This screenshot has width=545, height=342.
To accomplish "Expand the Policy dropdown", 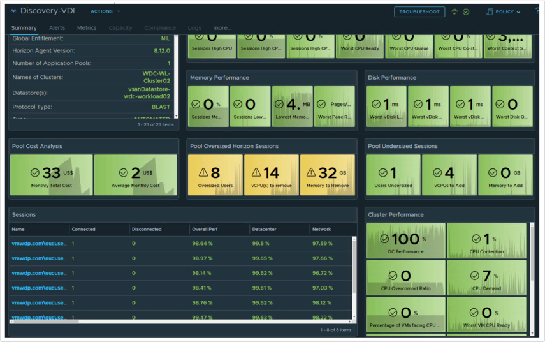I will [504, 11].
